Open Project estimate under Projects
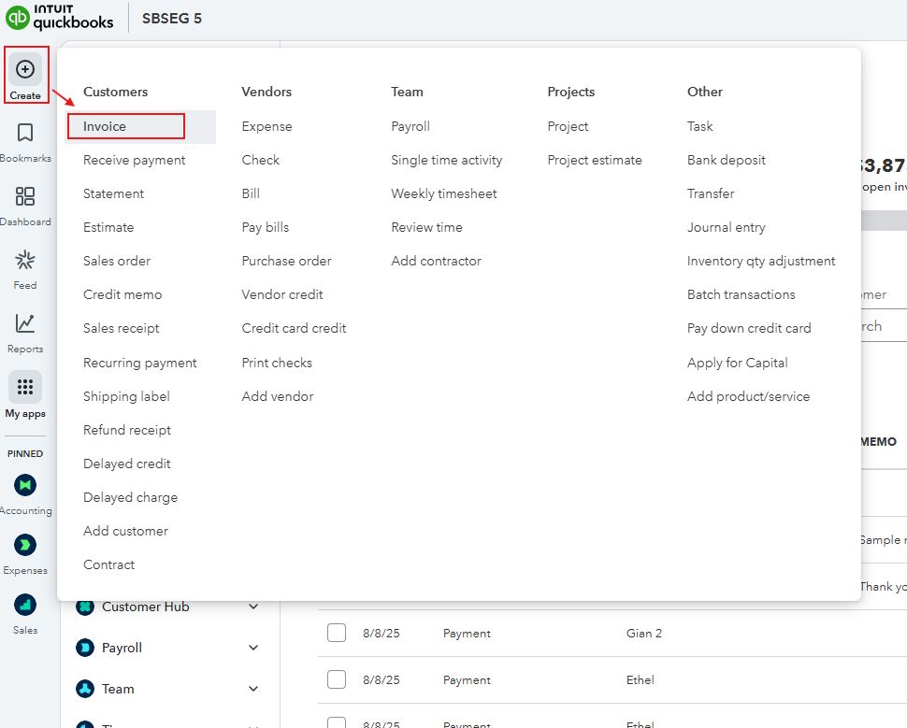Screen dimensions: 907x728 [595, 160]
